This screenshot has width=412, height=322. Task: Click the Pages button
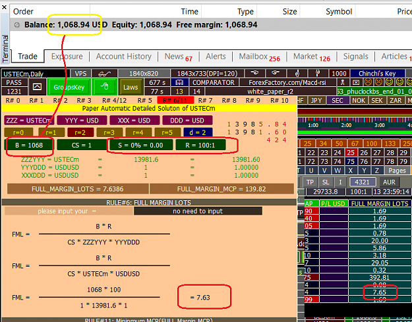(397, 171)
